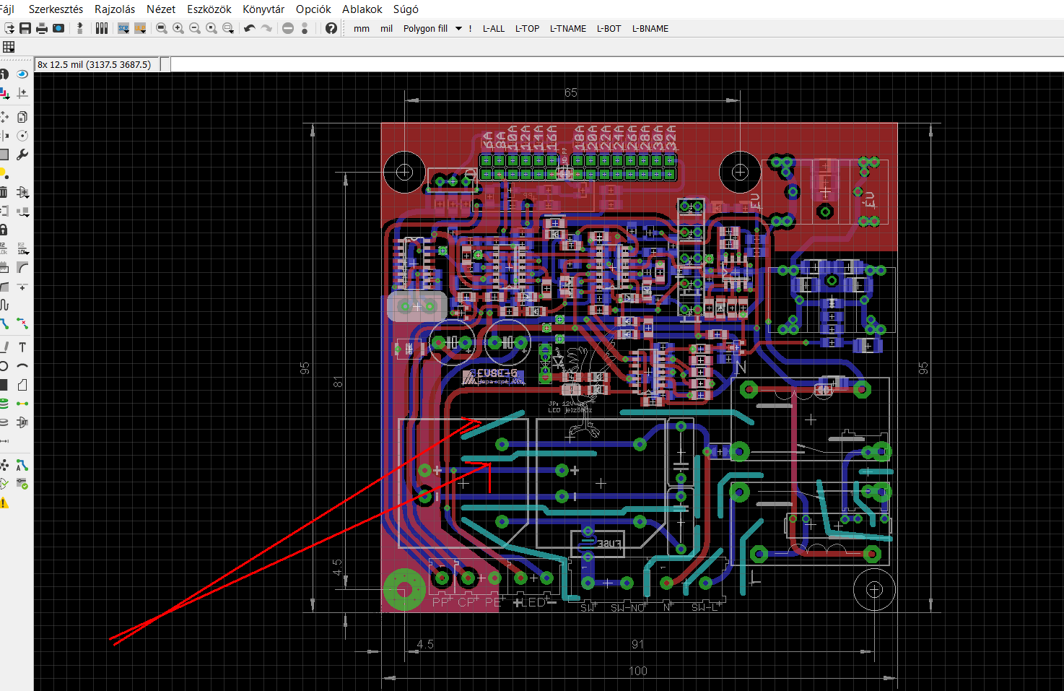Select the wrench Change tool

coord(22,155)
